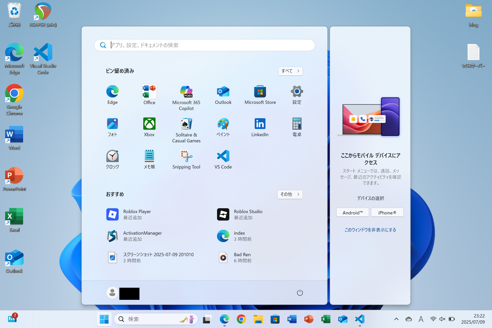Screen dimensions: 492x328
Task: Expand the all pinned apps list
Action: point(290,71)
